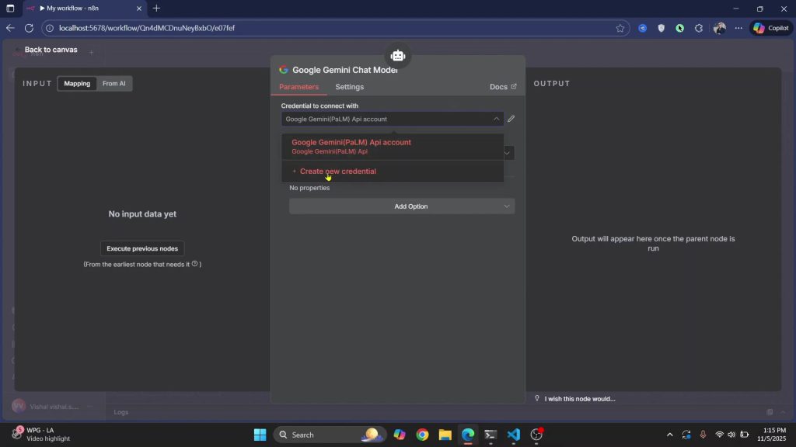Viewport: 796px width, 447px height.
Task: Click the robot node icon at top
Action: [x=398, y=56]
